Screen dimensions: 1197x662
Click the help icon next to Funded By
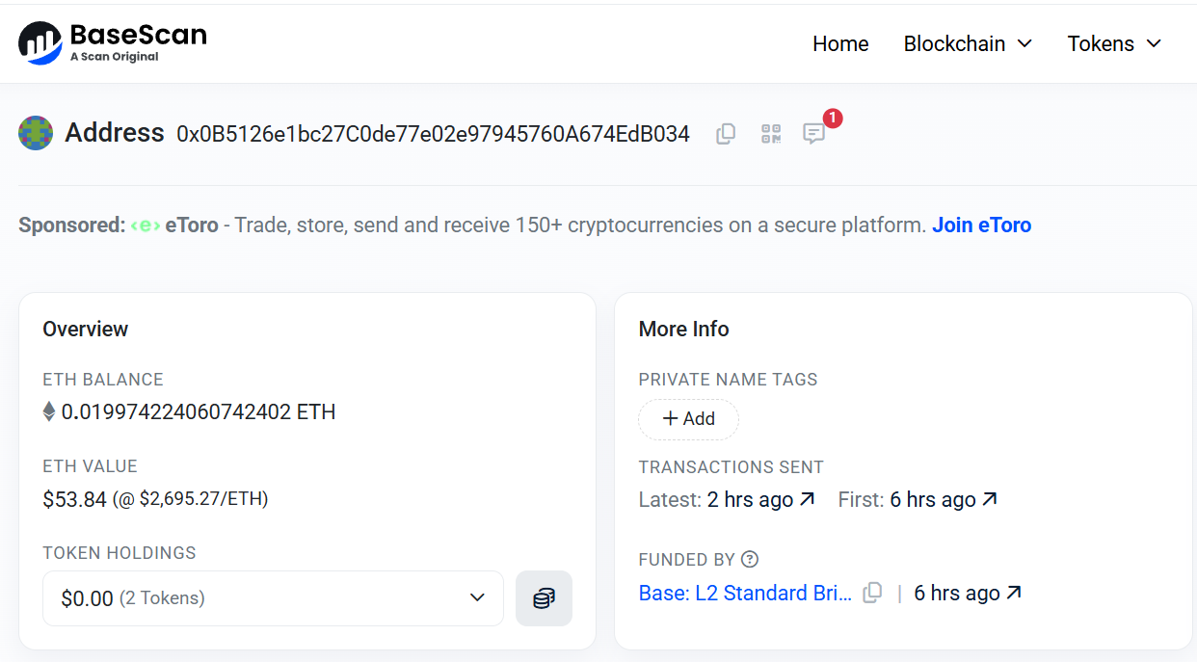pyautogui.click(x=750, y=559)
